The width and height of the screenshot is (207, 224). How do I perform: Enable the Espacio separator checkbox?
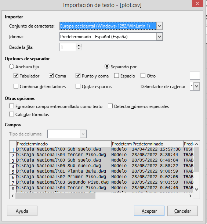pos(116,76)
